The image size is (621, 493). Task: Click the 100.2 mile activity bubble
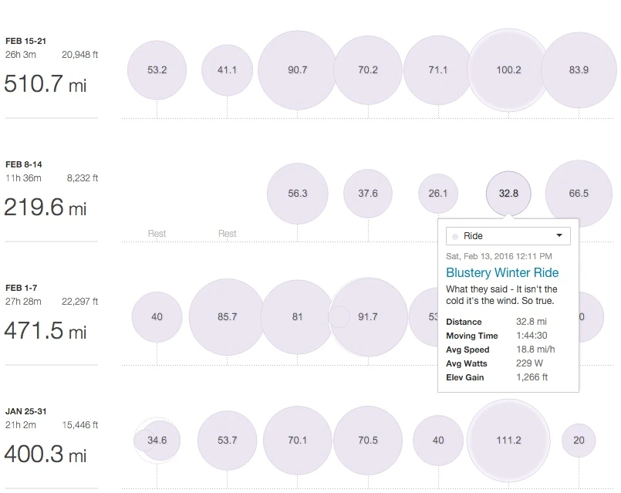pyautogui.click(x=508, y=70)
